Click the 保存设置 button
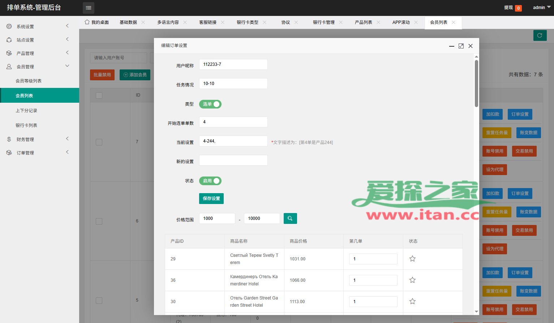Viewport: 554px width, 323px height. coord(211,199)
